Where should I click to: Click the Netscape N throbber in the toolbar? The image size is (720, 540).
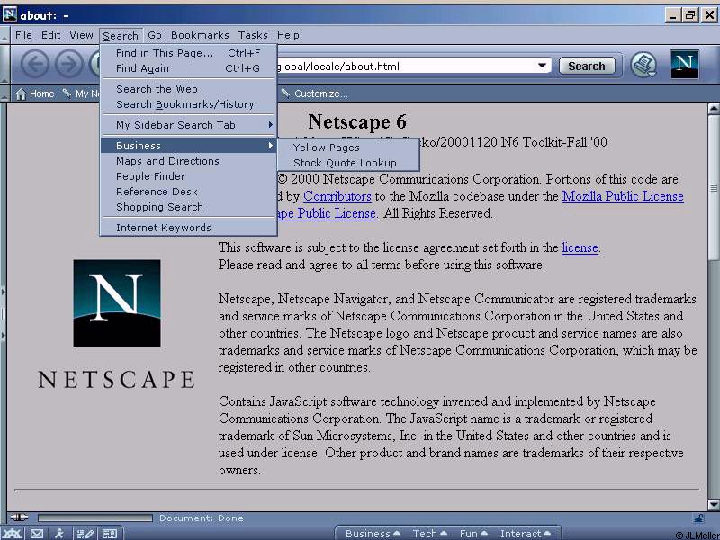click(x=684, y=64)
